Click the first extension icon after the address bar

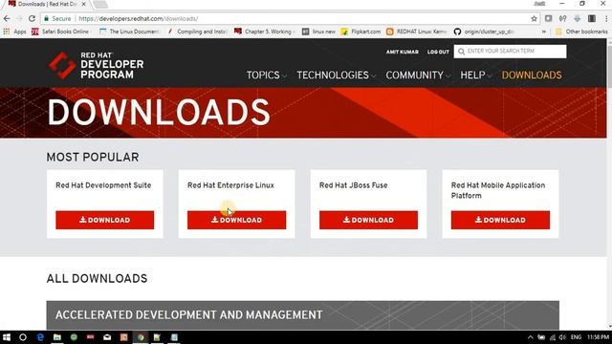[548, 18]
